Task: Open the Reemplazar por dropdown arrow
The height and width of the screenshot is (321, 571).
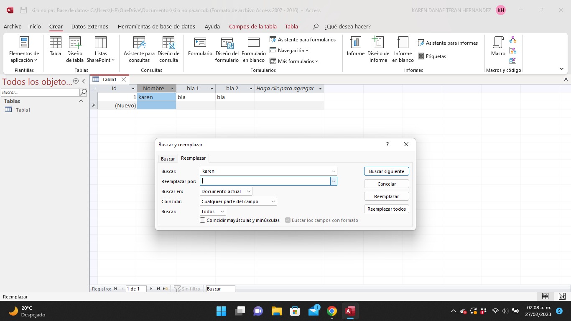Action: click(334, 181)
